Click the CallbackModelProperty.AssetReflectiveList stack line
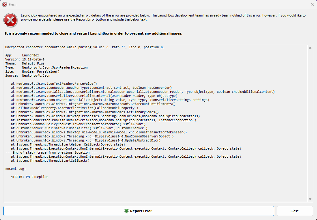 74,108
